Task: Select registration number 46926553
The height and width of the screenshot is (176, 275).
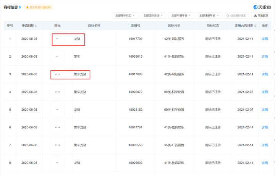Action: [135, 145]
